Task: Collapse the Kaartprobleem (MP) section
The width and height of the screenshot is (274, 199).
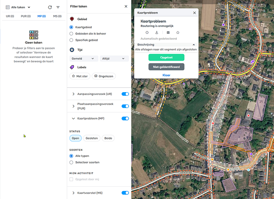Action: point(73,118)
